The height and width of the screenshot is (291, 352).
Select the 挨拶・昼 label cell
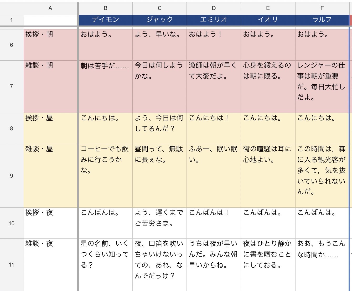(50, 129)
